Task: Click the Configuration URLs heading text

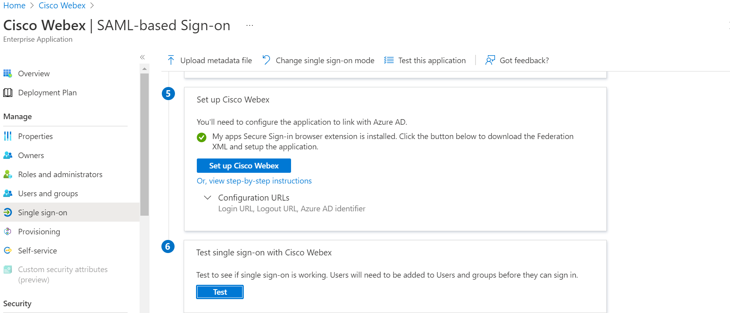Action: 254,197
